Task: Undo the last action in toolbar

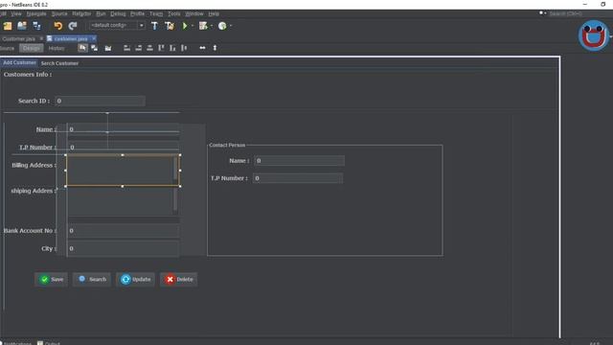Action: point(57,26)
